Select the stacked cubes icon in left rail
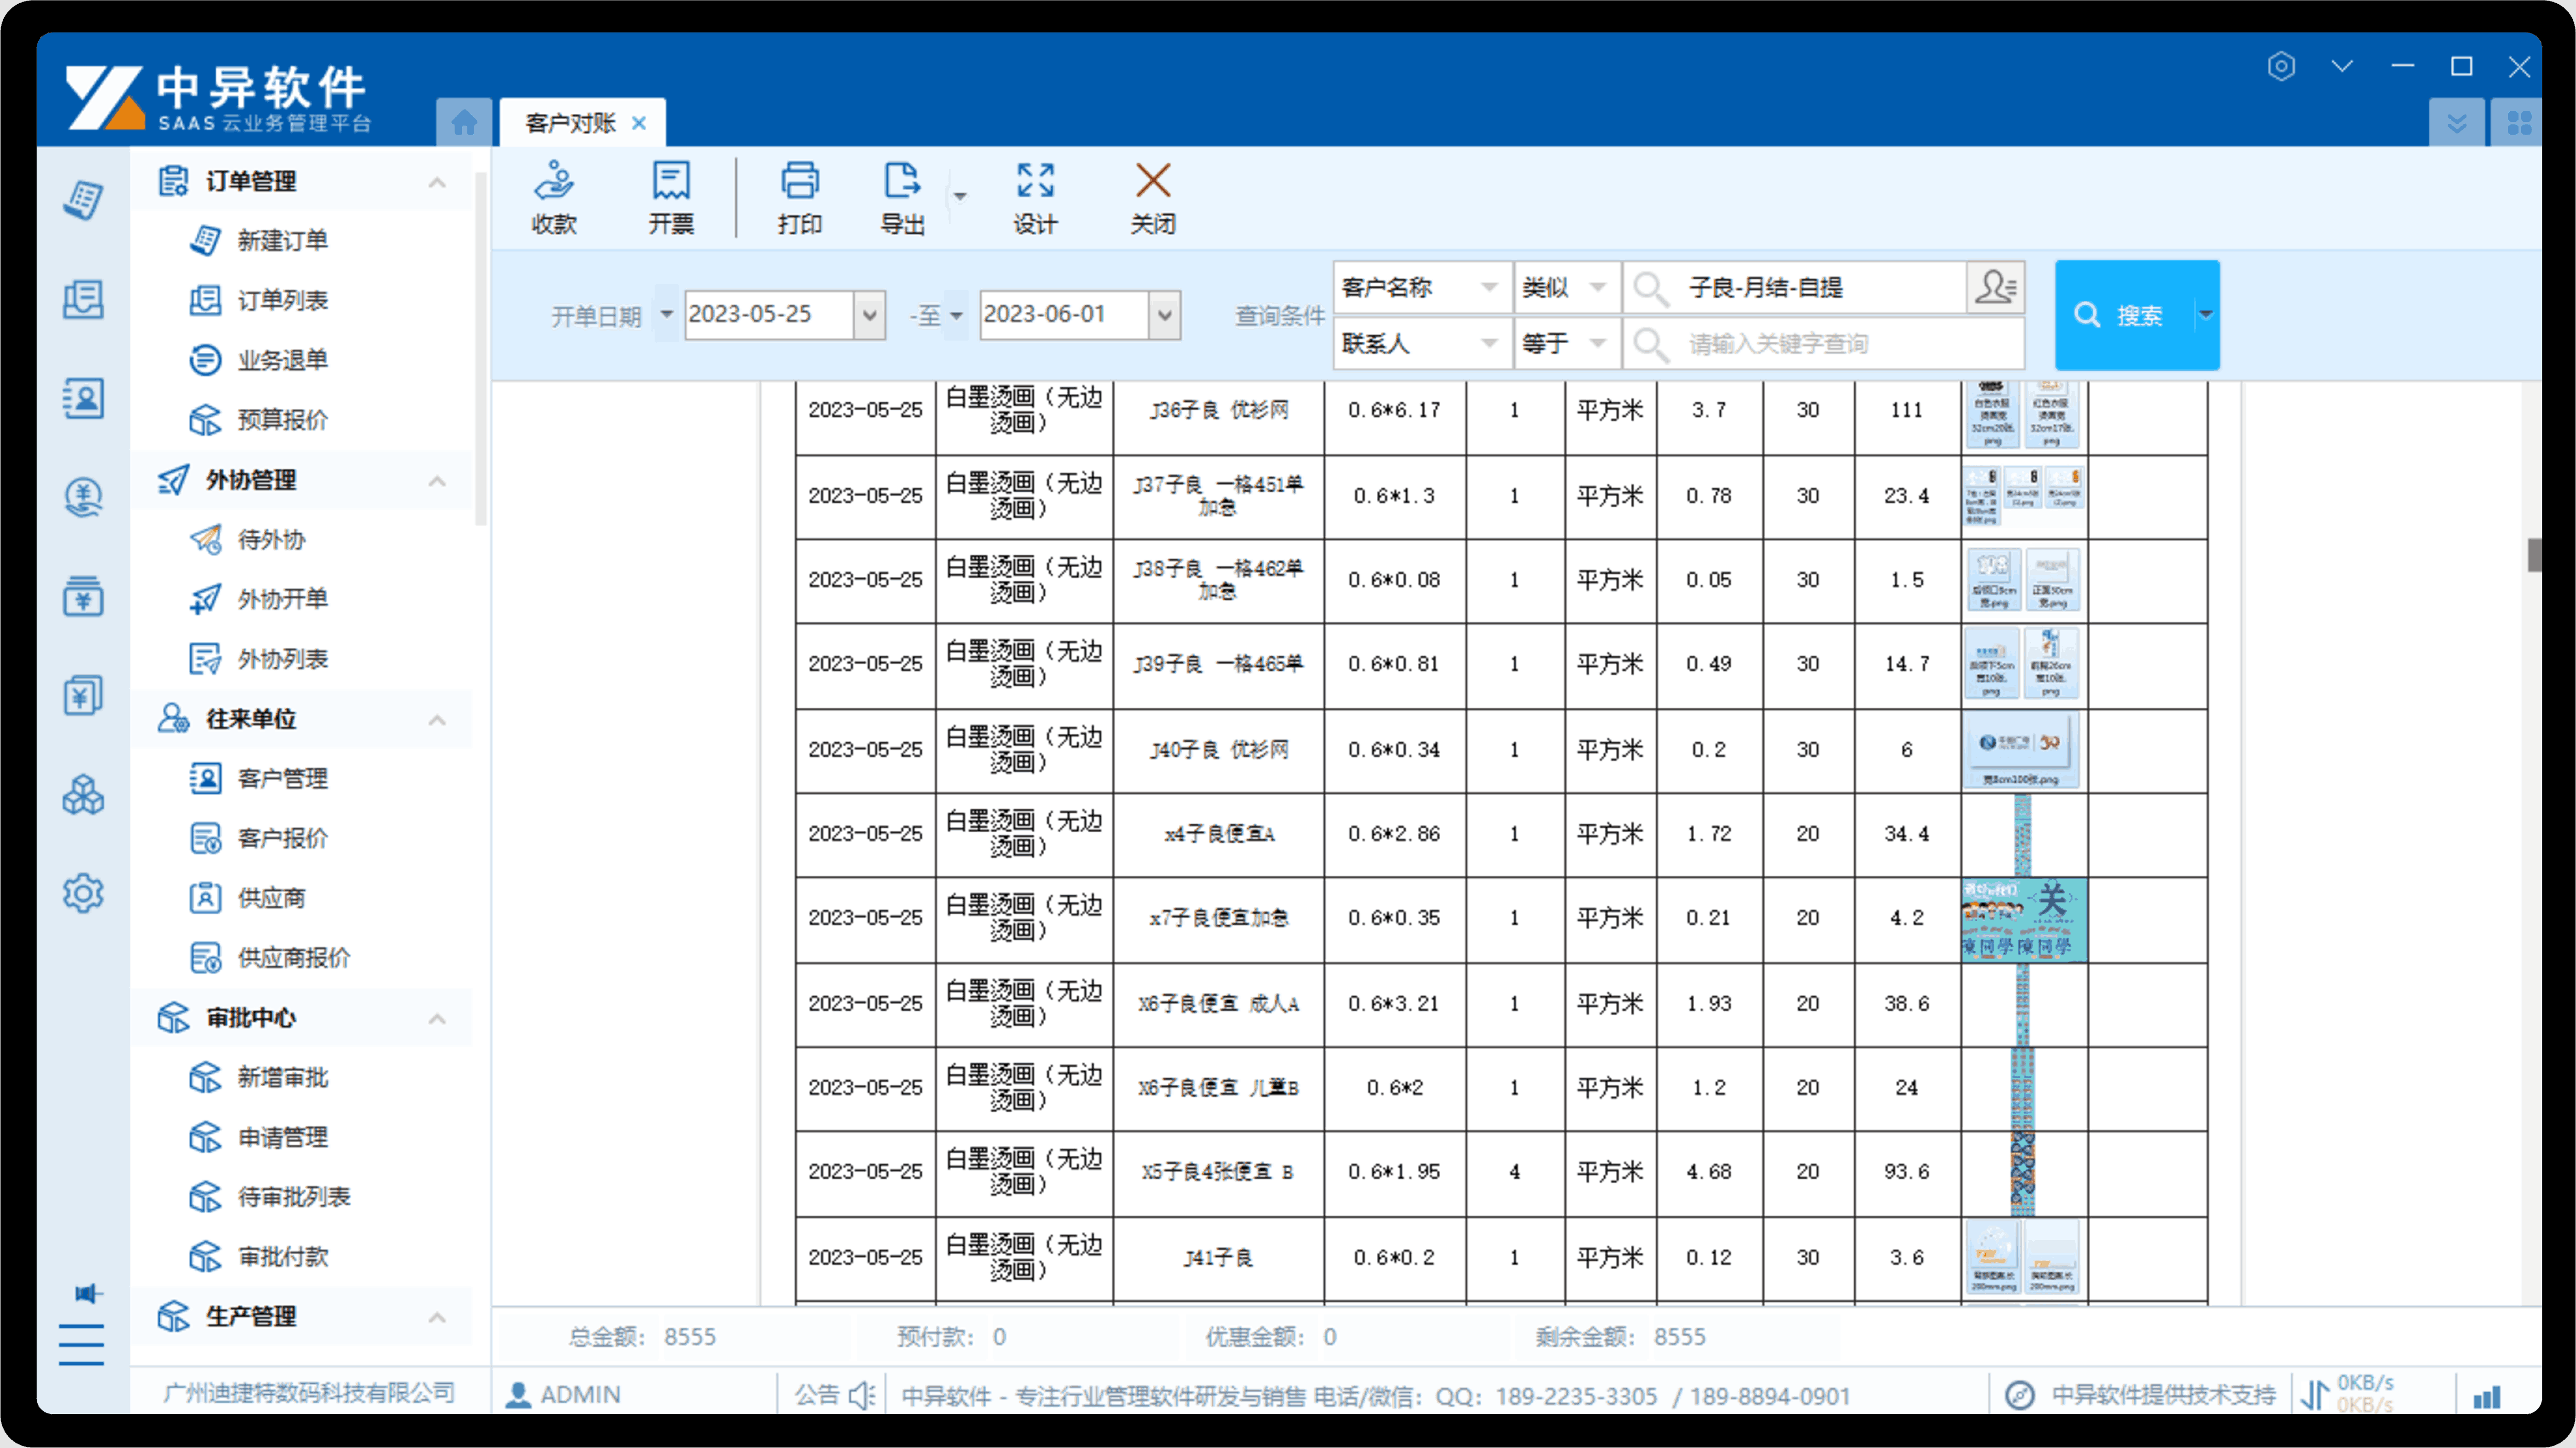Image resolution: width=2576 pixels, height=1448 pixels. click(83, 795)
